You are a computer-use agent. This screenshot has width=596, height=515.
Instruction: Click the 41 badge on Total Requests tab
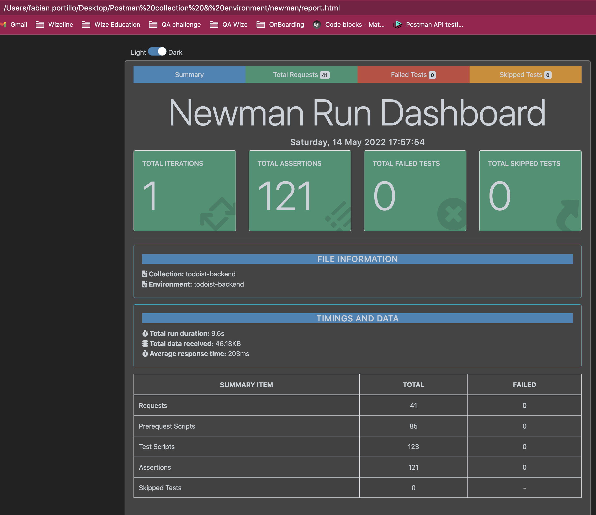324,75
